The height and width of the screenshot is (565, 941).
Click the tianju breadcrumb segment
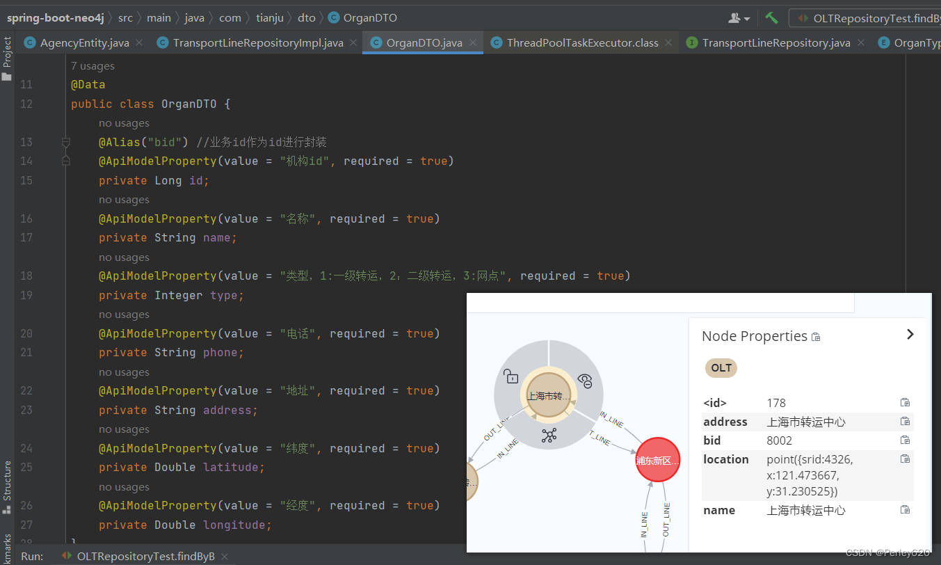point(270,18)
